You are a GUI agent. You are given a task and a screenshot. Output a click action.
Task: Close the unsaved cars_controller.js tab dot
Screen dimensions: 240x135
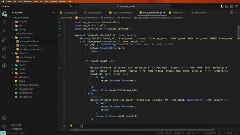(164, 12)
